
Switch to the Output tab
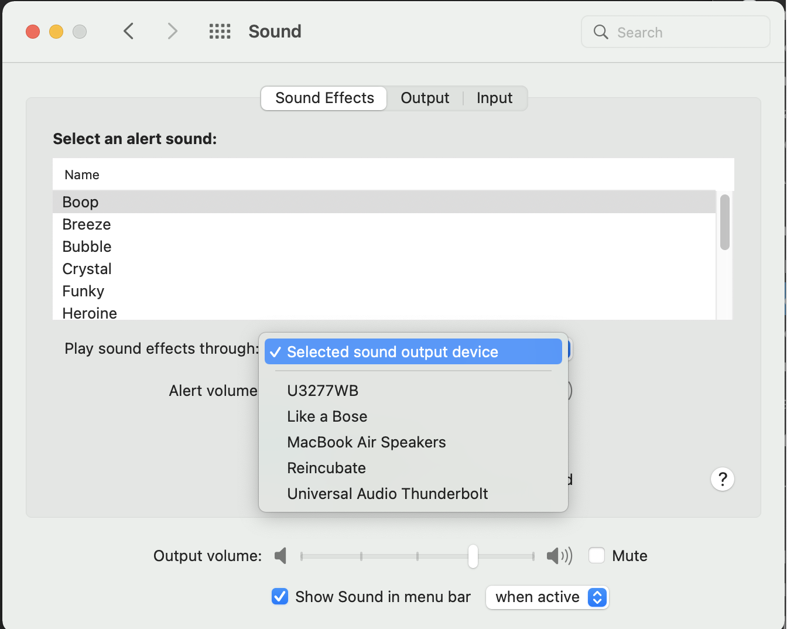coord(425,98)
